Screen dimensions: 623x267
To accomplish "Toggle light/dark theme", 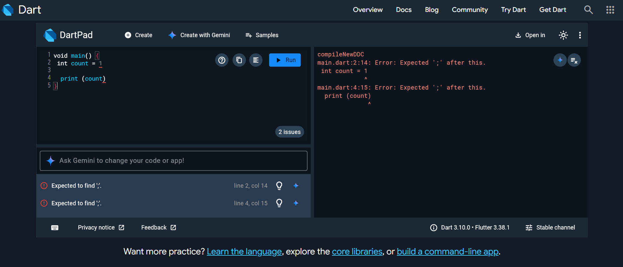I will point(563,35).
